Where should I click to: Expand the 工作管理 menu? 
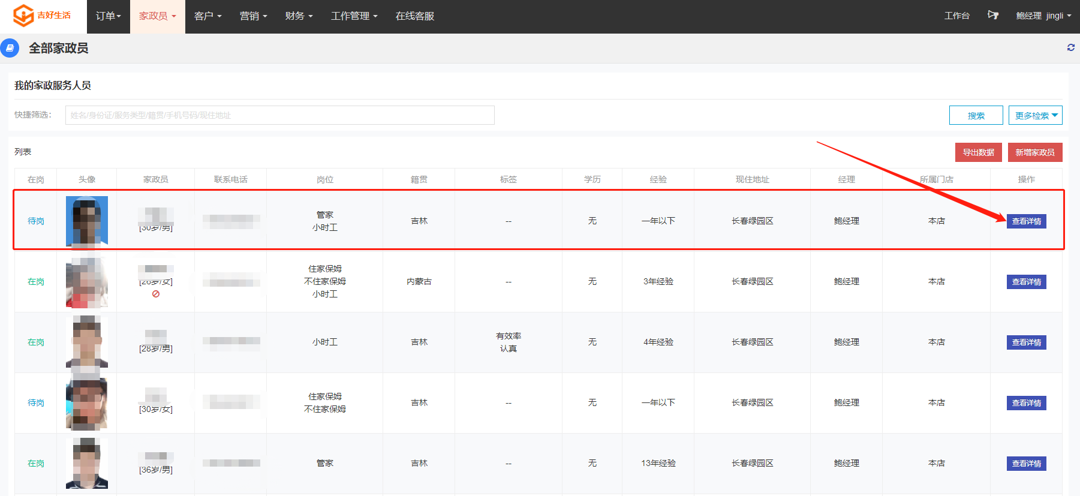tap(354, 16)
